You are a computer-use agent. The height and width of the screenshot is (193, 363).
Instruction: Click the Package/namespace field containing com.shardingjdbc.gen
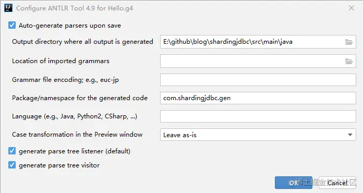coord(258,98)
